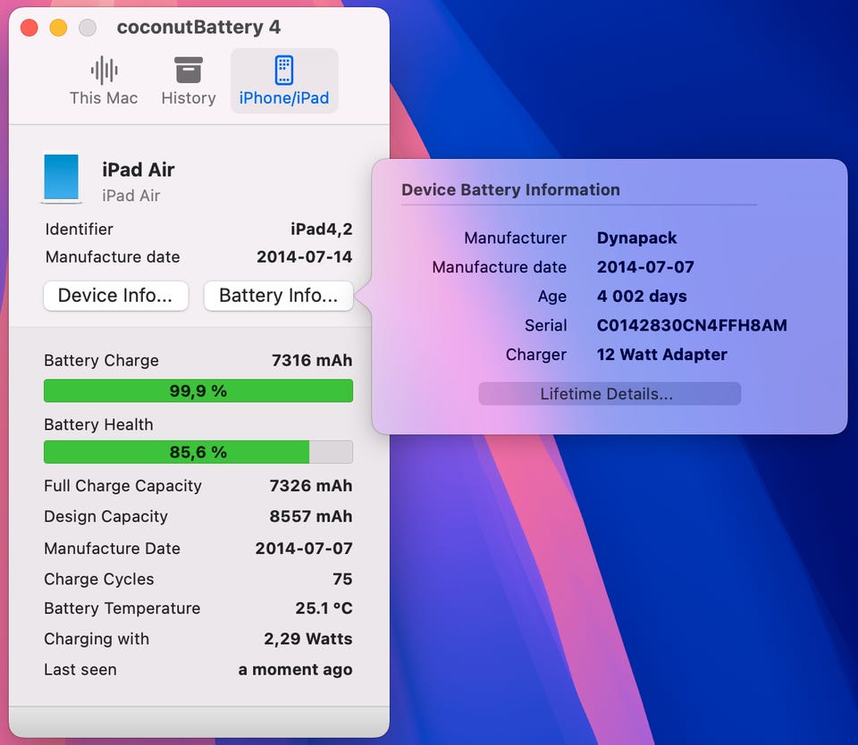Select Manufacturer value Dynapack
The image size is (858, 745).
[637, 238]
